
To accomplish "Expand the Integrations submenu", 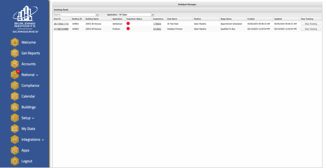I will click(x=43, y=140).
